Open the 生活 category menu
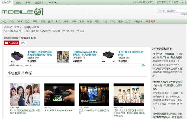Image resolution: width=187 pixels, height=119 pixels. point(128,22)
